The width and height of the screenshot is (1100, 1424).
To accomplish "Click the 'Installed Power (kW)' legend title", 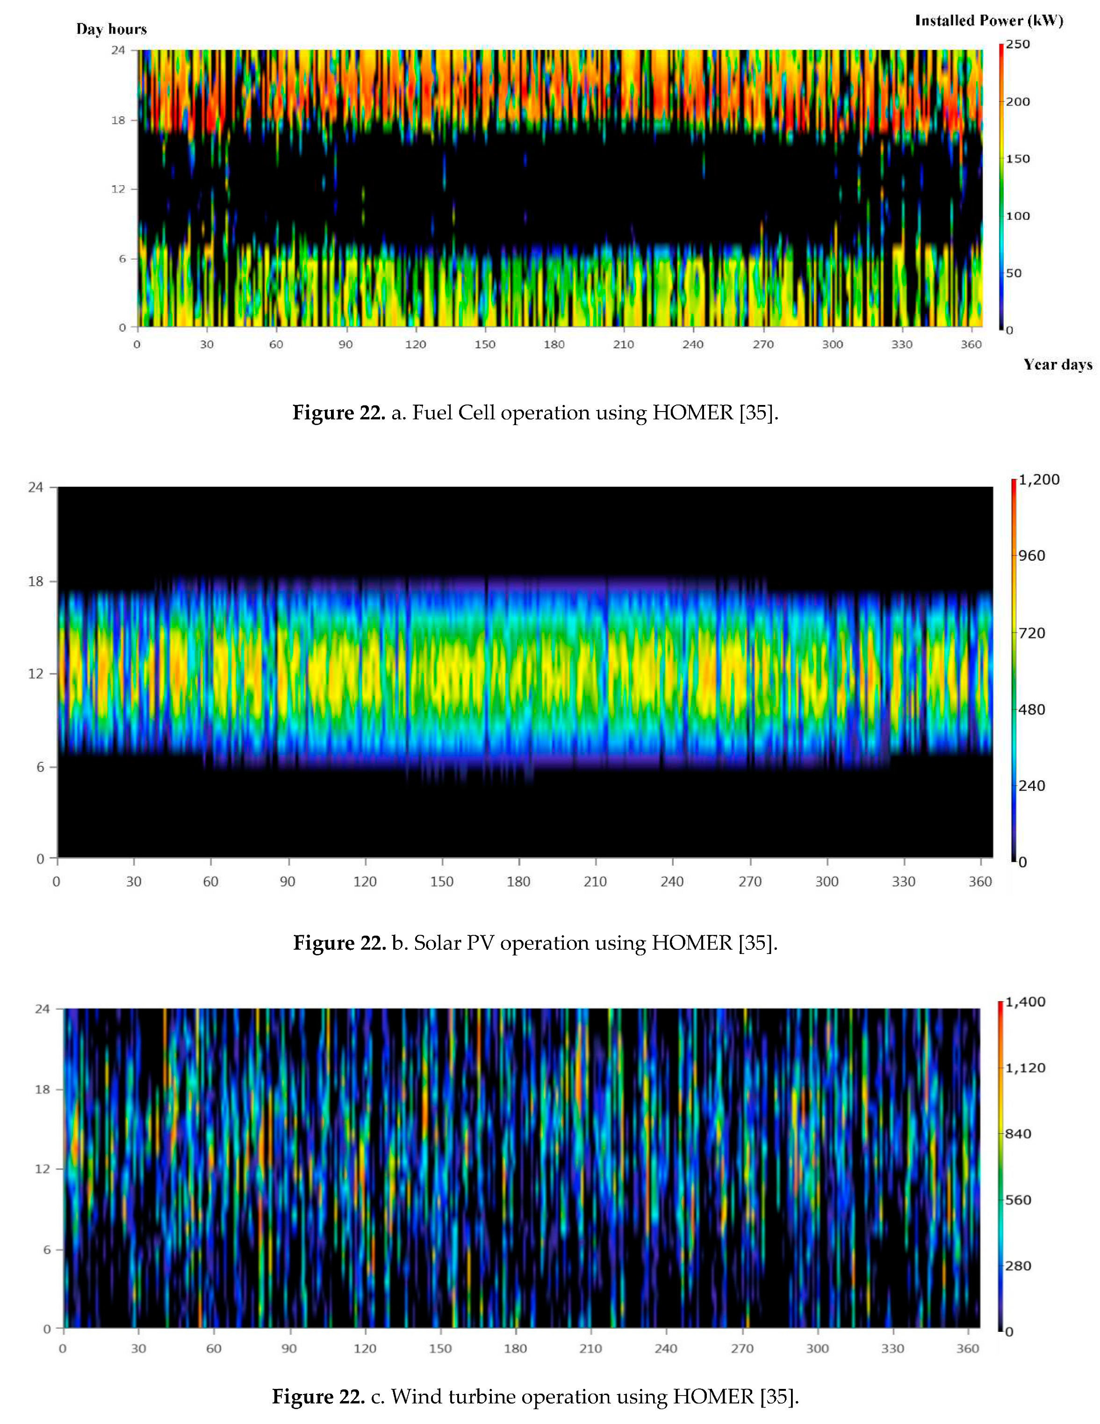I will [x=989, y=21].
